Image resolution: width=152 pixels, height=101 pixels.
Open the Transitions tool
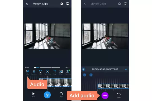pos(68,72)
